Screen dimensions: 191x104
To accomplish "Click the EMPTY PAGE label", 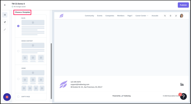I will [x=26, y=97].
